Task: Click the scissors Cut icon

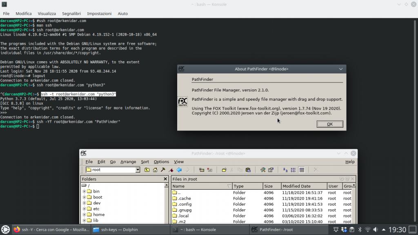Action: coord(232,170)
